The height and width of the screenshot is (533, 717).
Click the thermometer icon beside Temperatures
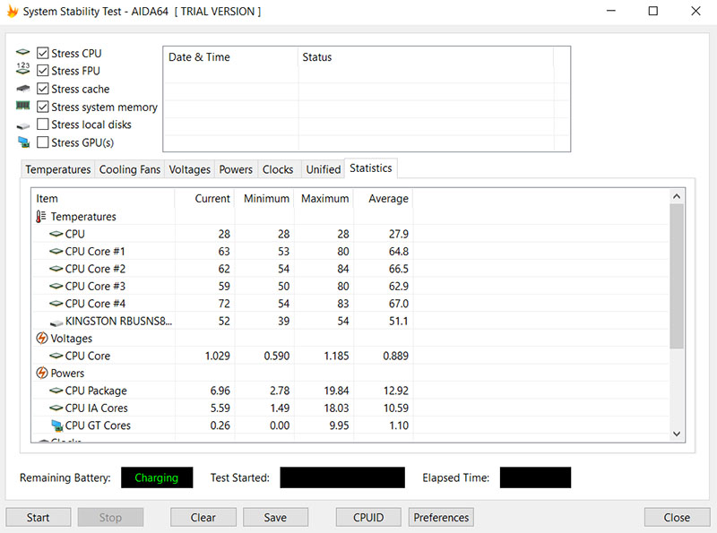coord(41,217)
